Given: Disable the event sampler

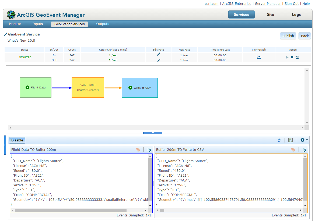Looking at the screenshot, I should coord(17,140).
